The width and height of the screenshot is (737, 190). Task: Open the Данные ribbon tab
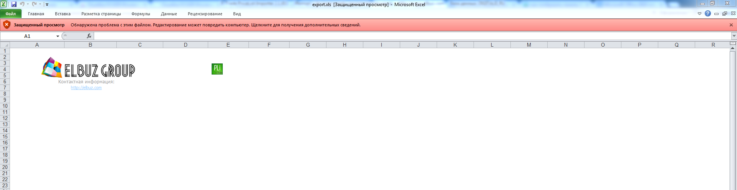pyautogui.click(x=169, y=14)
